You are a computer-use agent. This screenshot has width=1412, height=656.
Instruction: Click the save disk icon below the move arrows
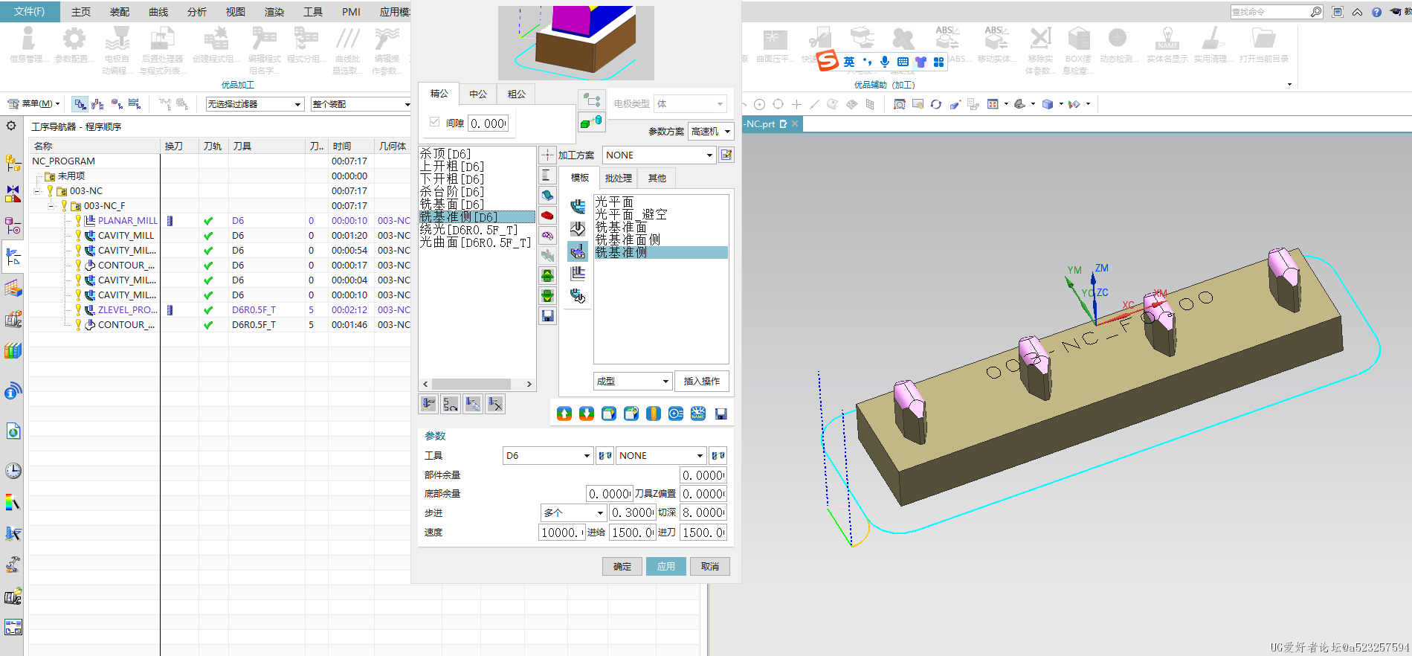547,316
